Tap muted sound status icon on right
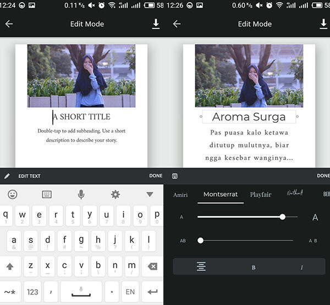The width and height of the screenshot is (330, 305). (259, 5)
